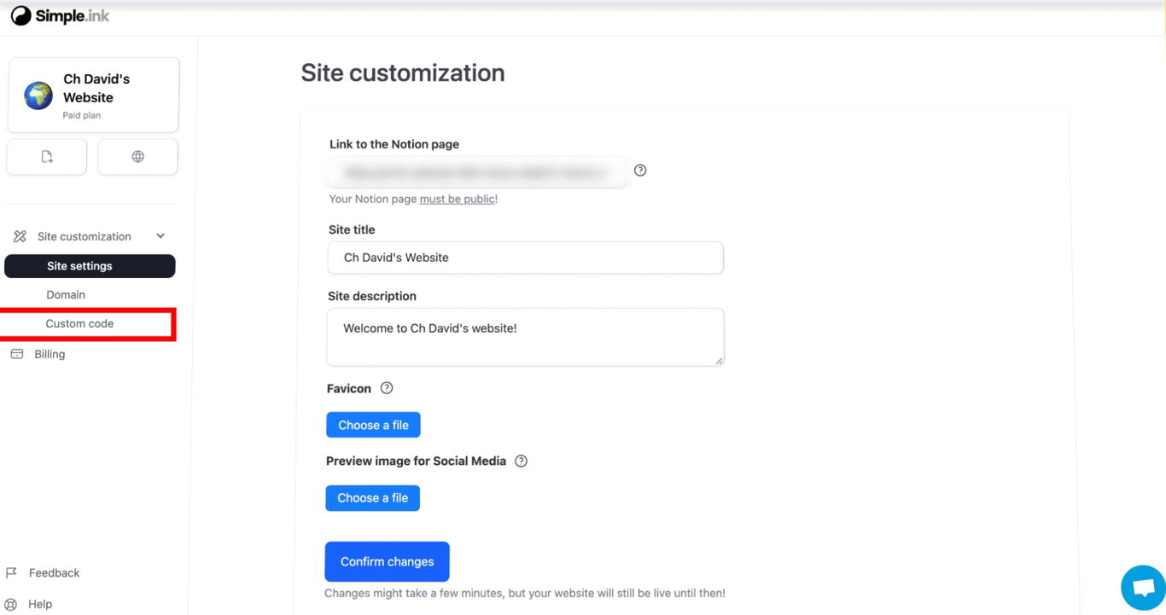Collapse the Site customization section
This screenshot has height=615, width=1166.
(x=160, y=235)
